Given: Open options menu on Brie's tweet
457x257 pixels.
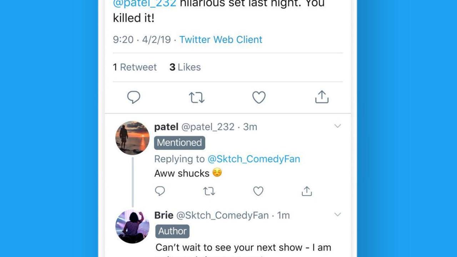Looking at the screenshot, I should pos(337,215).
